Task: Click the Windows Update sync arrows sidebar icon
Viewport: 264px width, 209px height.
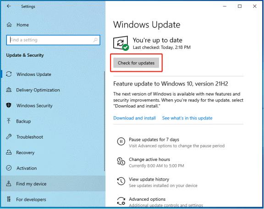Action: pos(9,74)
